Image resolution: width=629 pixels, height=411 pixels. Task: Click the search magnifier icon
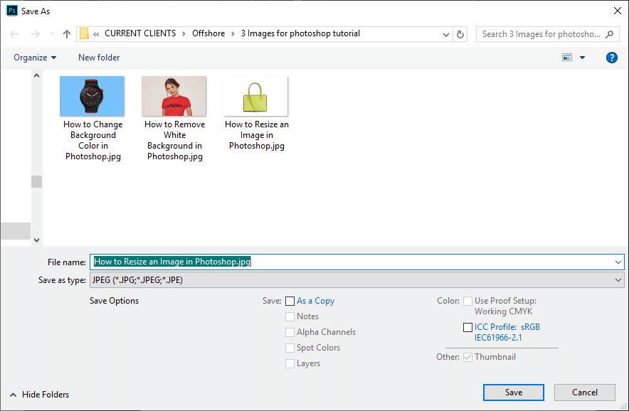pyautogui.click(x=610, y=34)
